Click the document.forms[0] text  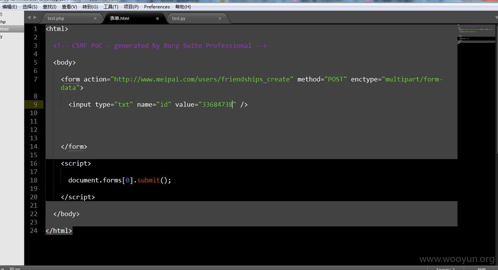(101, 180)
